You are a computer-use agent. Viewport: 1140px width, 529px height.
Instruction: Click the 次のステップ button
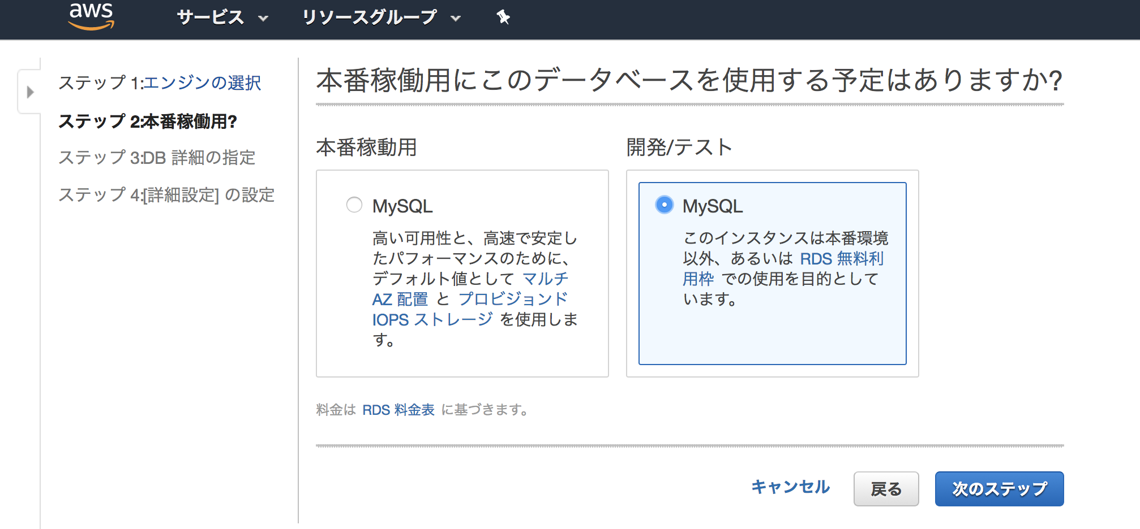click(x=999, y=489)
